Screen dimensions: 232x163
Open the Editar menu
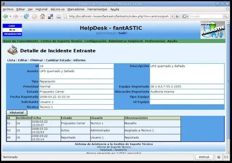tap(21, 9)
